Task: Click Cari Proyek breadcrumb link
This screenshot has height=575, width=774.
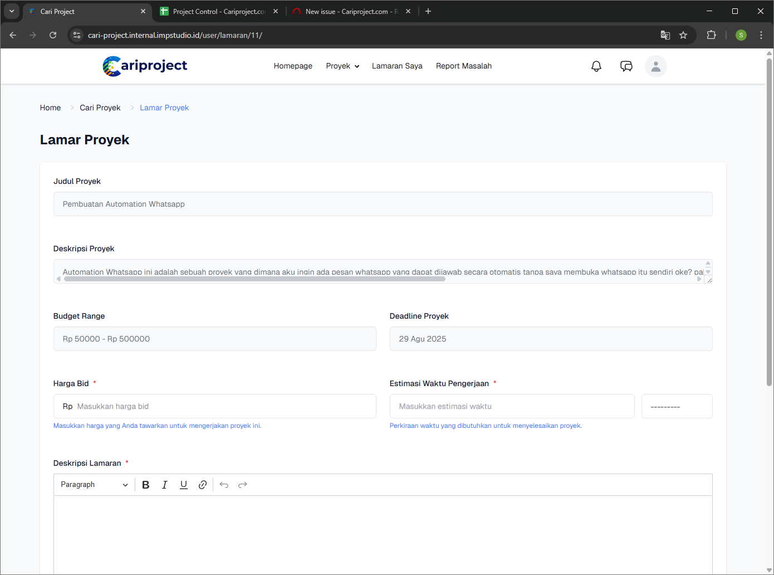Action: 100,108
